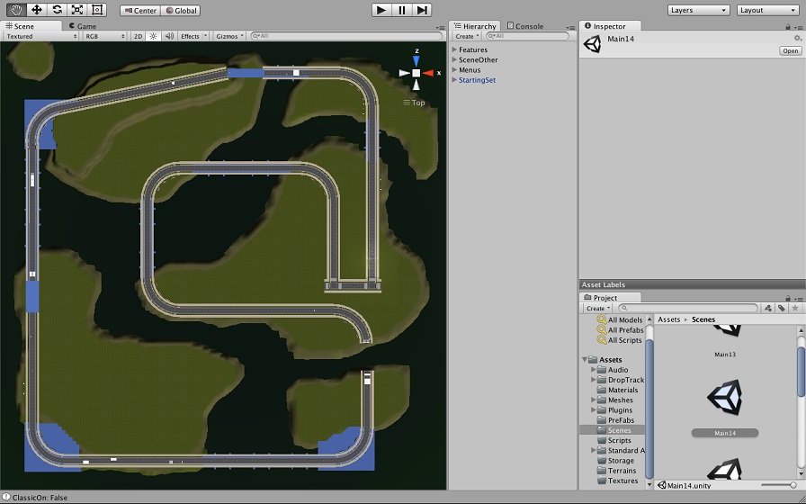Open the RGB render mode dropdown

pos(105,37)
